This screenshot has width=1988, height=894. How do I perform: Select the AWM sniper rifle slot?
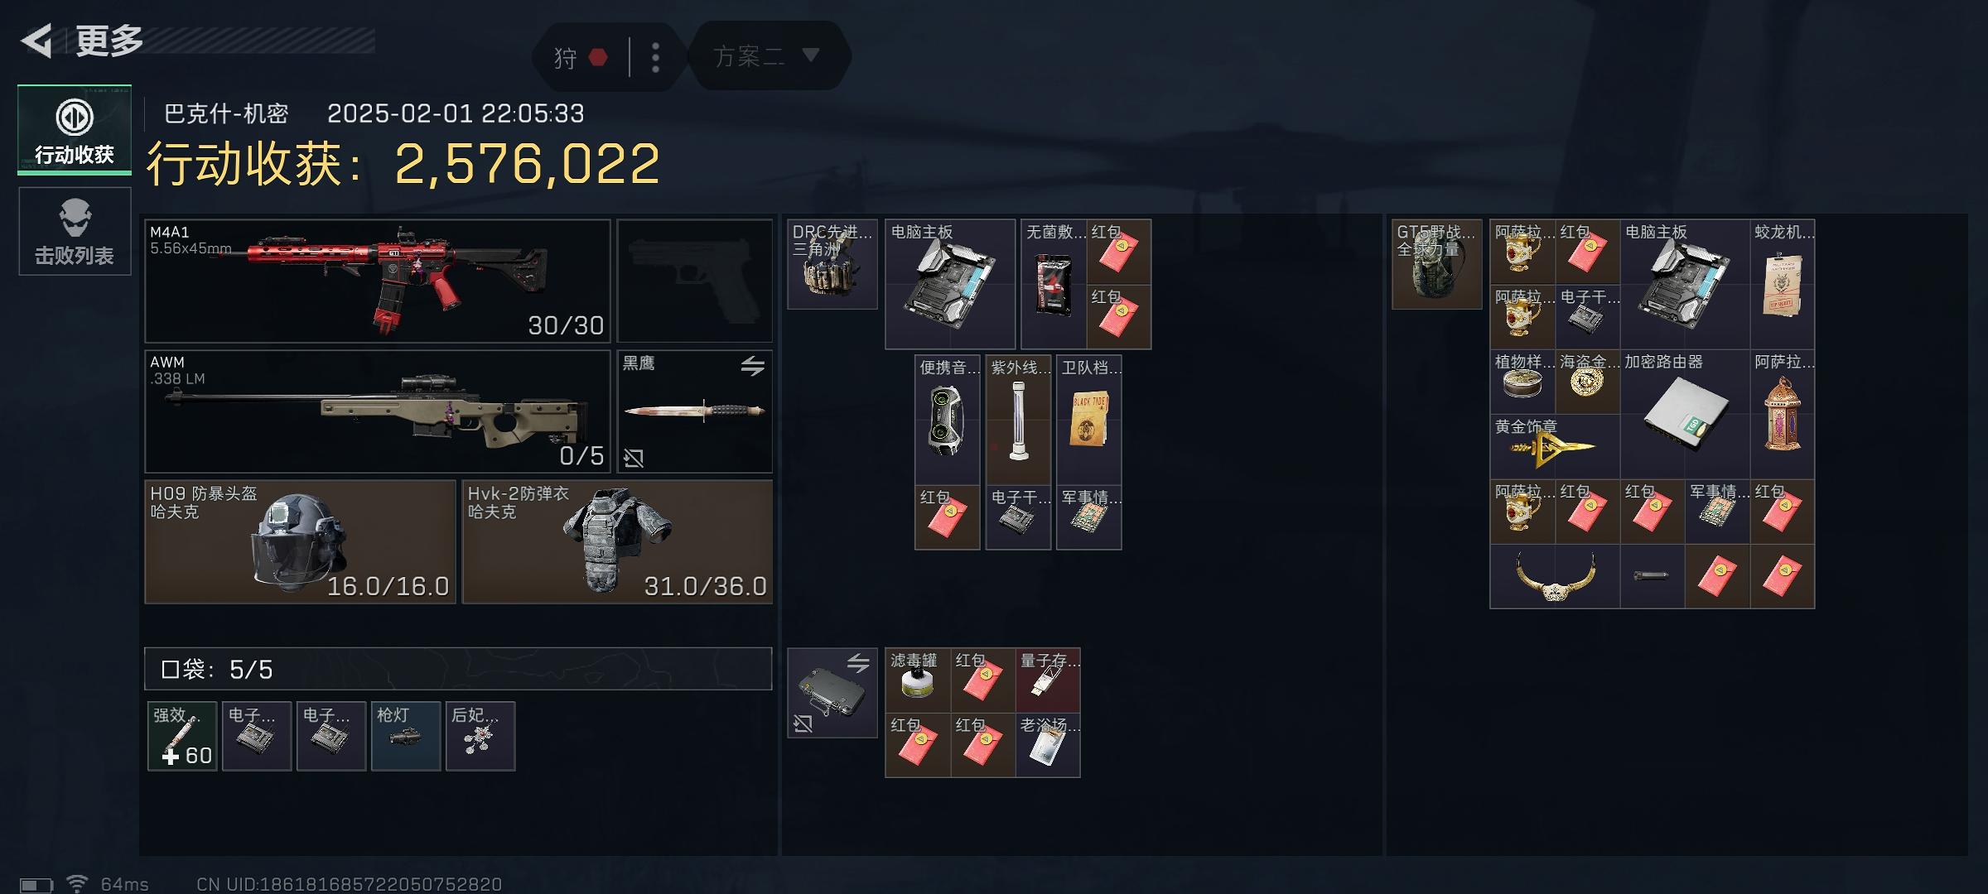[x=378, y=411]
